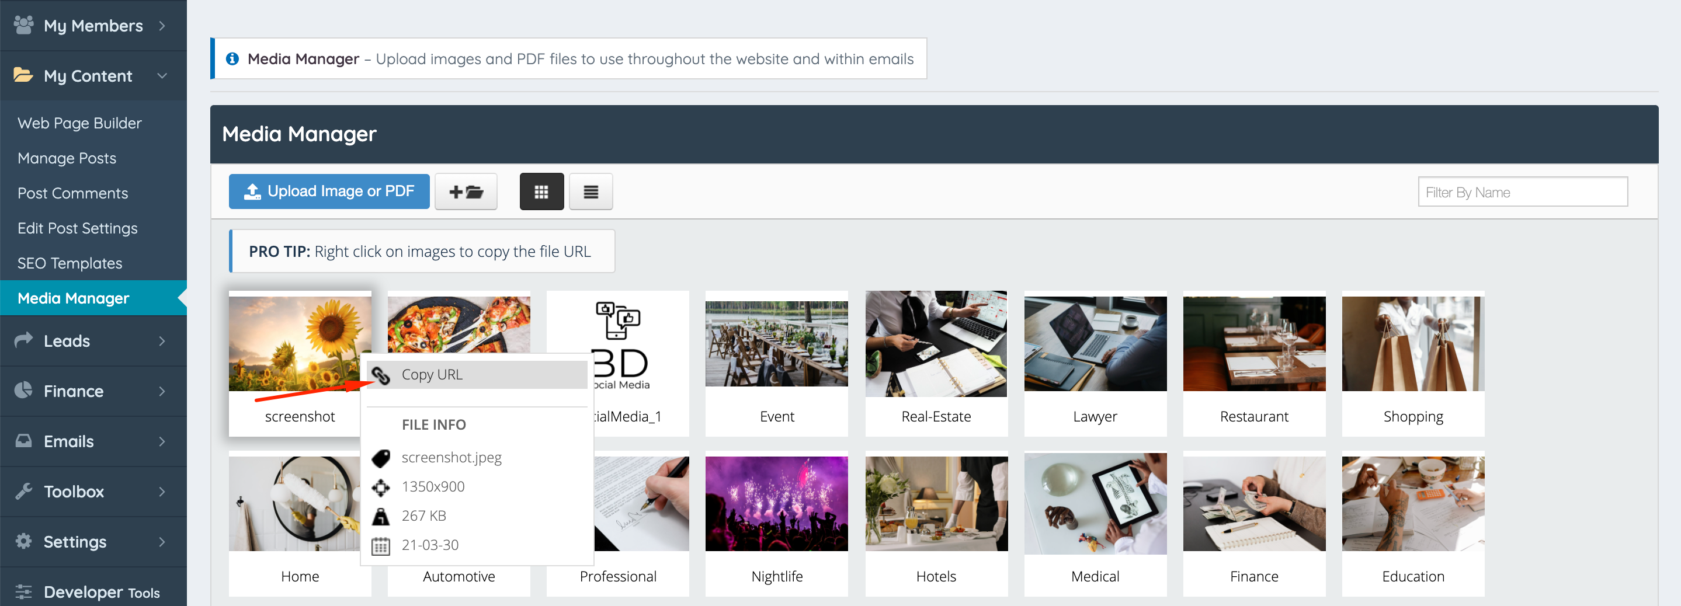Click the Settings gear icon

click(23, 541)
